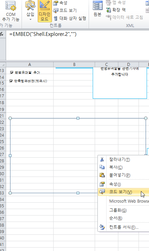Click the fx insert function icon
Viewport: 149px width, 251px height.
click(2, 34)
